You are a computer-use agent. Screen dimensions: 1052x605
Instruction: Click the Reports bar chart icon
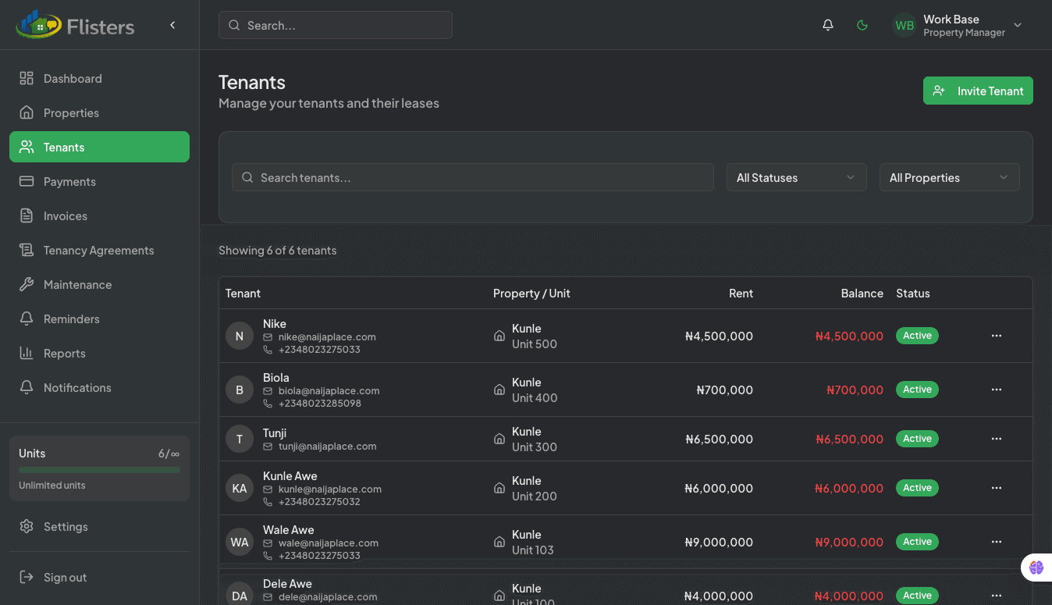pos(27,353)
